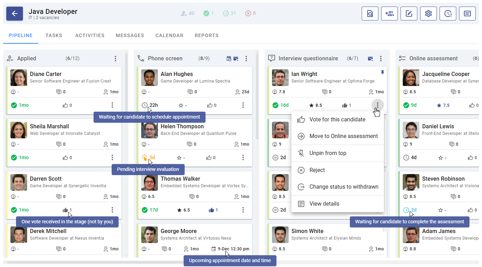
Task: Click the edit vacancy pencil icon
Action: pos(409,13)
